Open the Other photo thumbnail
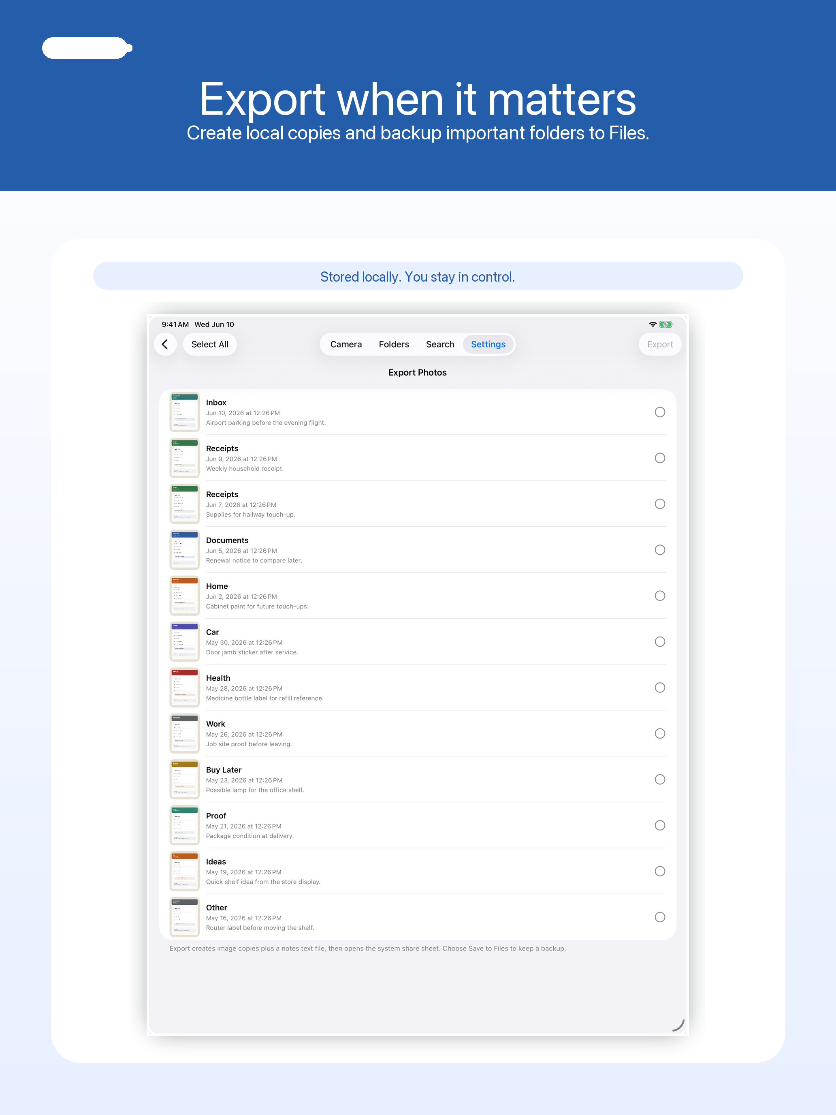 184,916
